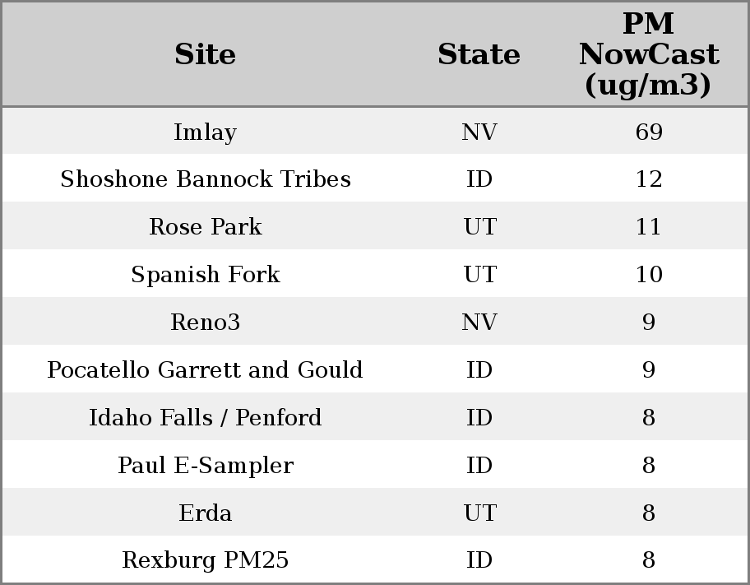This screenshot has width=750, height=585.
Task: Click the Site column header
Action: tap(205, 55)
